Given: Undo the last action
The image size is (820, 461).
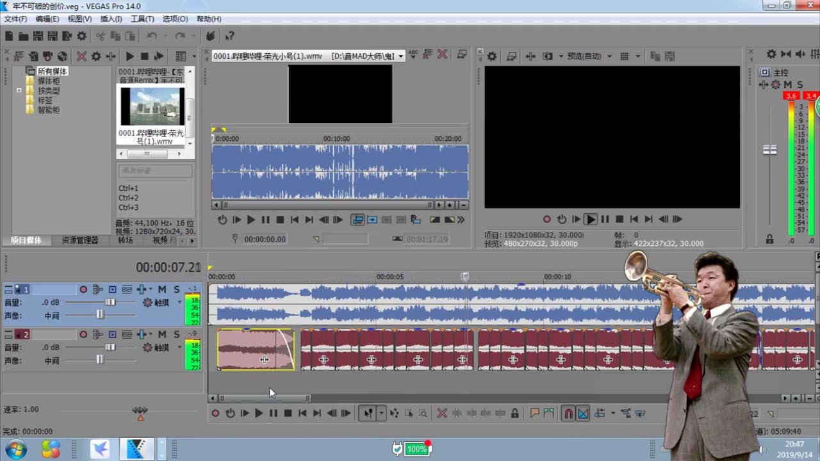Looking at the screenshot, I should click(x=152, y=36).
